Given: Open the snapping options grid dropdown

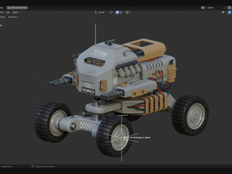Looking at the screenshot, I should click(122, 13).
